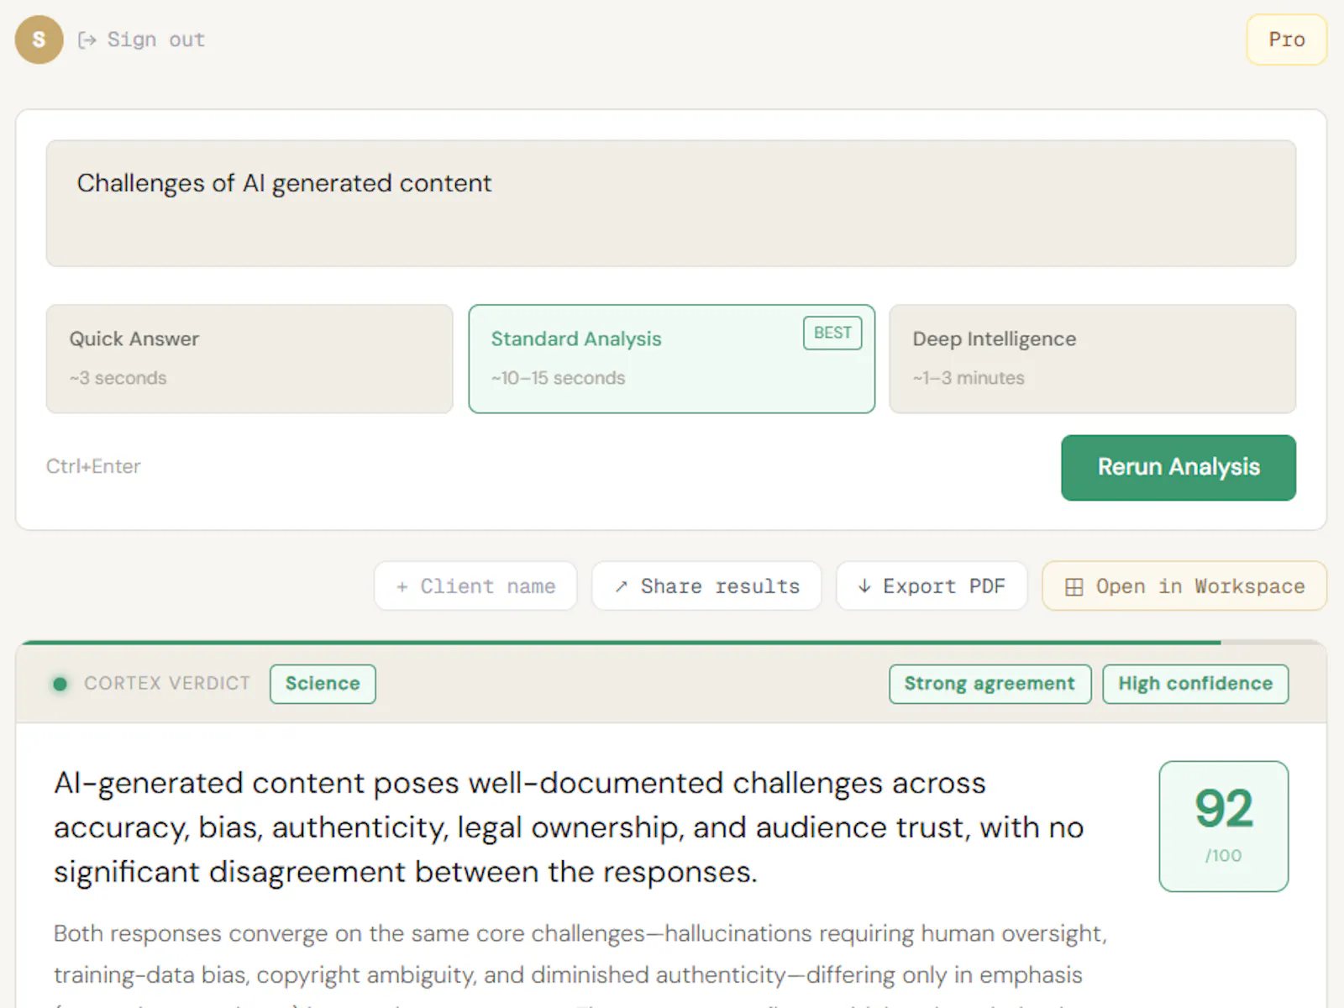Click the sign out arrow icon
Screen dimensions: 1344x1008
(x=87, y=39)
